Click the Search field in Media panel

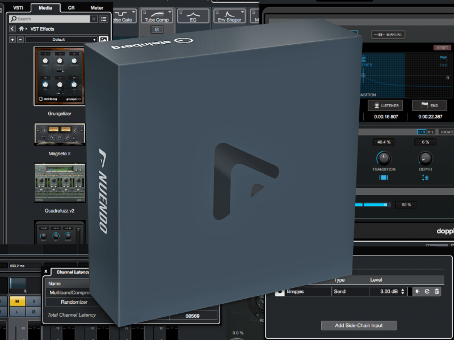(50, 19)
